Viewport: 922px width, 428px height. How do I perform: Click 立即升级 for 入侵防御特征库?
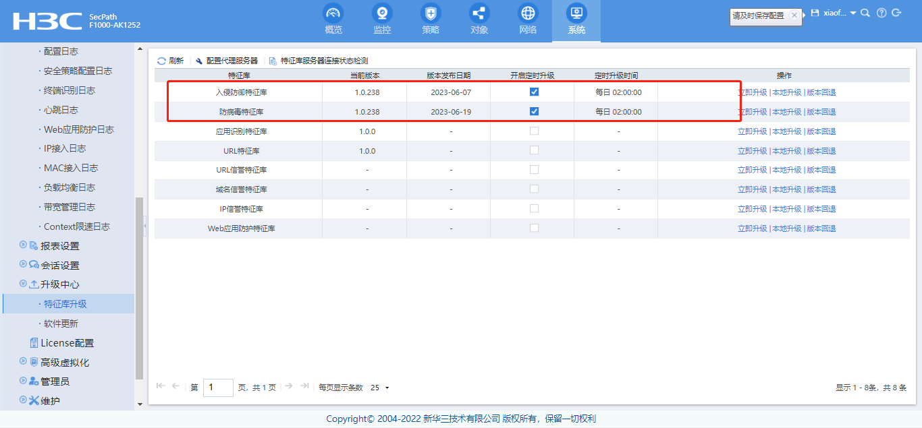[752, 92]
